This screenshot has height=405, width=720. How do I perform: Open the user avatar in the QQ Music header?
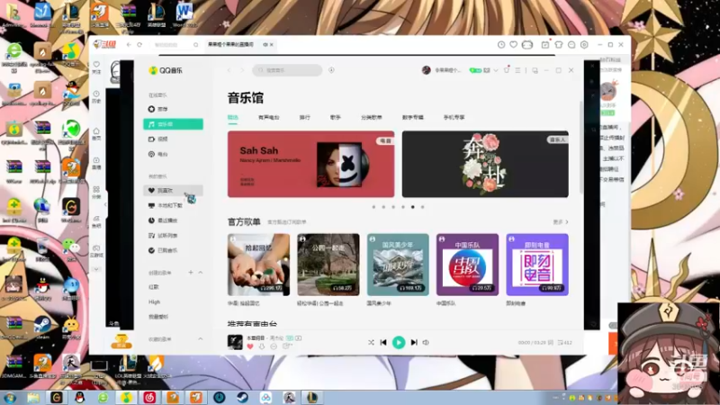pyautogui.click(x=426, y=70)
